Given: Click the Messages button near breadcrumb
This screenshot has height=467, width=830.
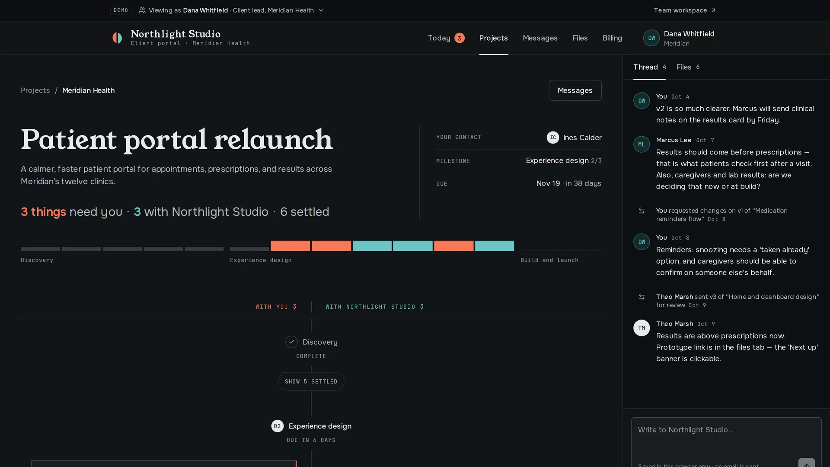Looking at the screenshot, I should click(575, 90).
